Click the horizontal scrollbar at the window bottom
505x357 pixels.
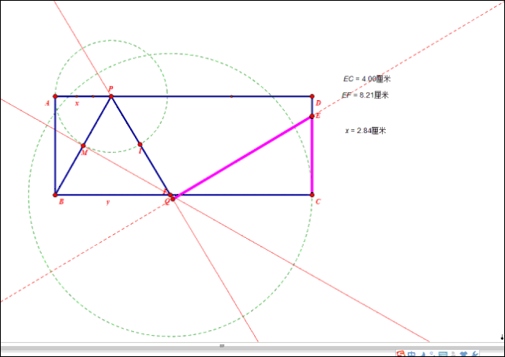click(252, 348)
